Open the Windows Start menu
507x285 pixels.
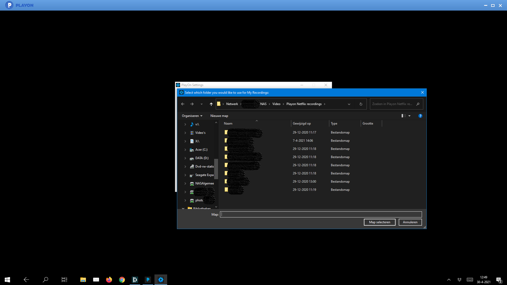(7, 279)
